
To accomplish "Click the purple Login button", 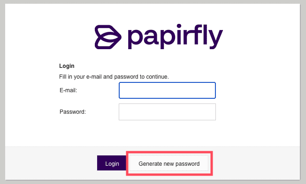I will coord(112,163).
